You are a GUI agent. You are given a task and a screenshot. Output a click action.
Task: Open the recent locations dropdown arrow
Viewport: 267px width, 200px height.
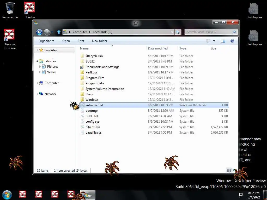tap(52, 32)
